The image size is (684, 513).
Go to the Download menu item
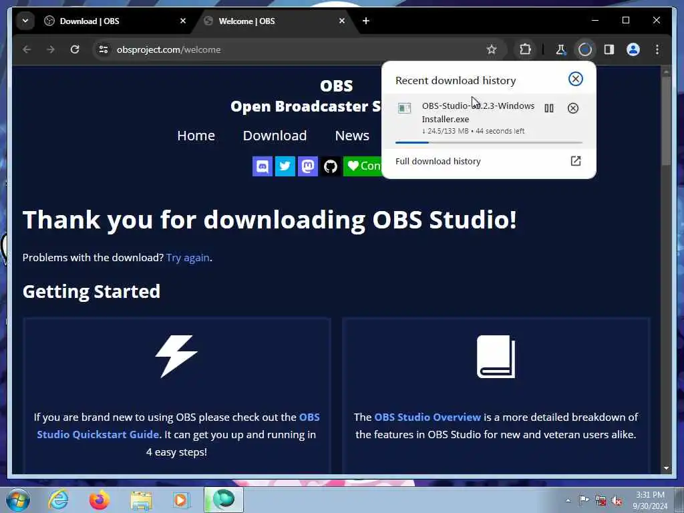275,136
